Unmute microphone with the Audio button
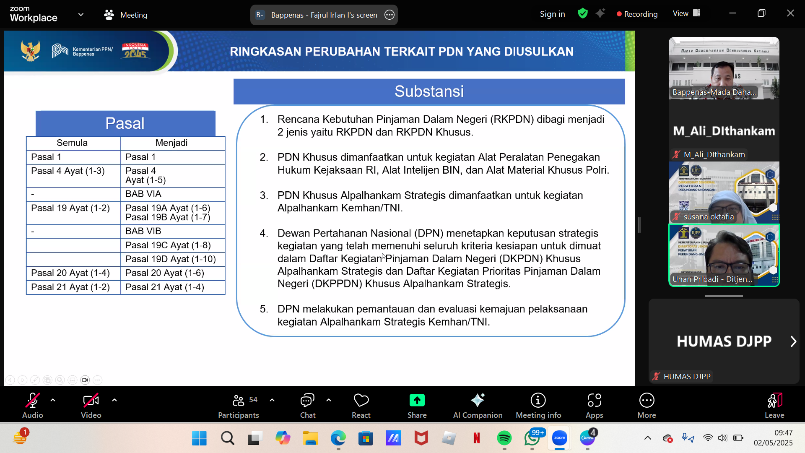The height and width of the screenshot is (453, 805). tap(33, 406)
